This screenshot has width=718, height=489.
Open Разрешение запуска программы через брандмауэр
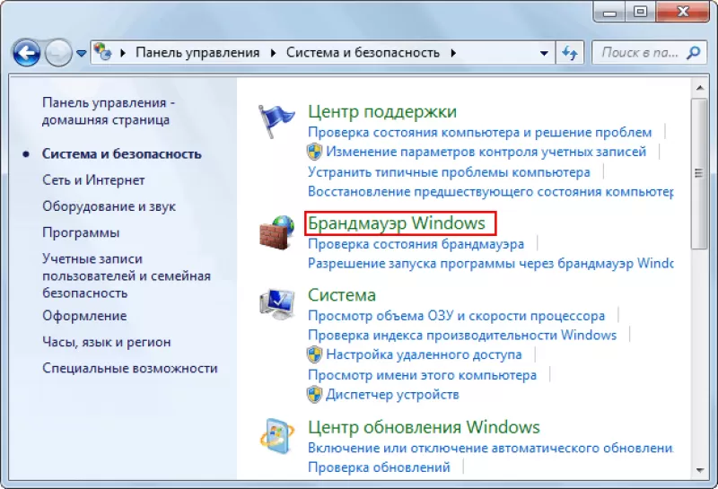pyautogui.click(x=490, y=263)
